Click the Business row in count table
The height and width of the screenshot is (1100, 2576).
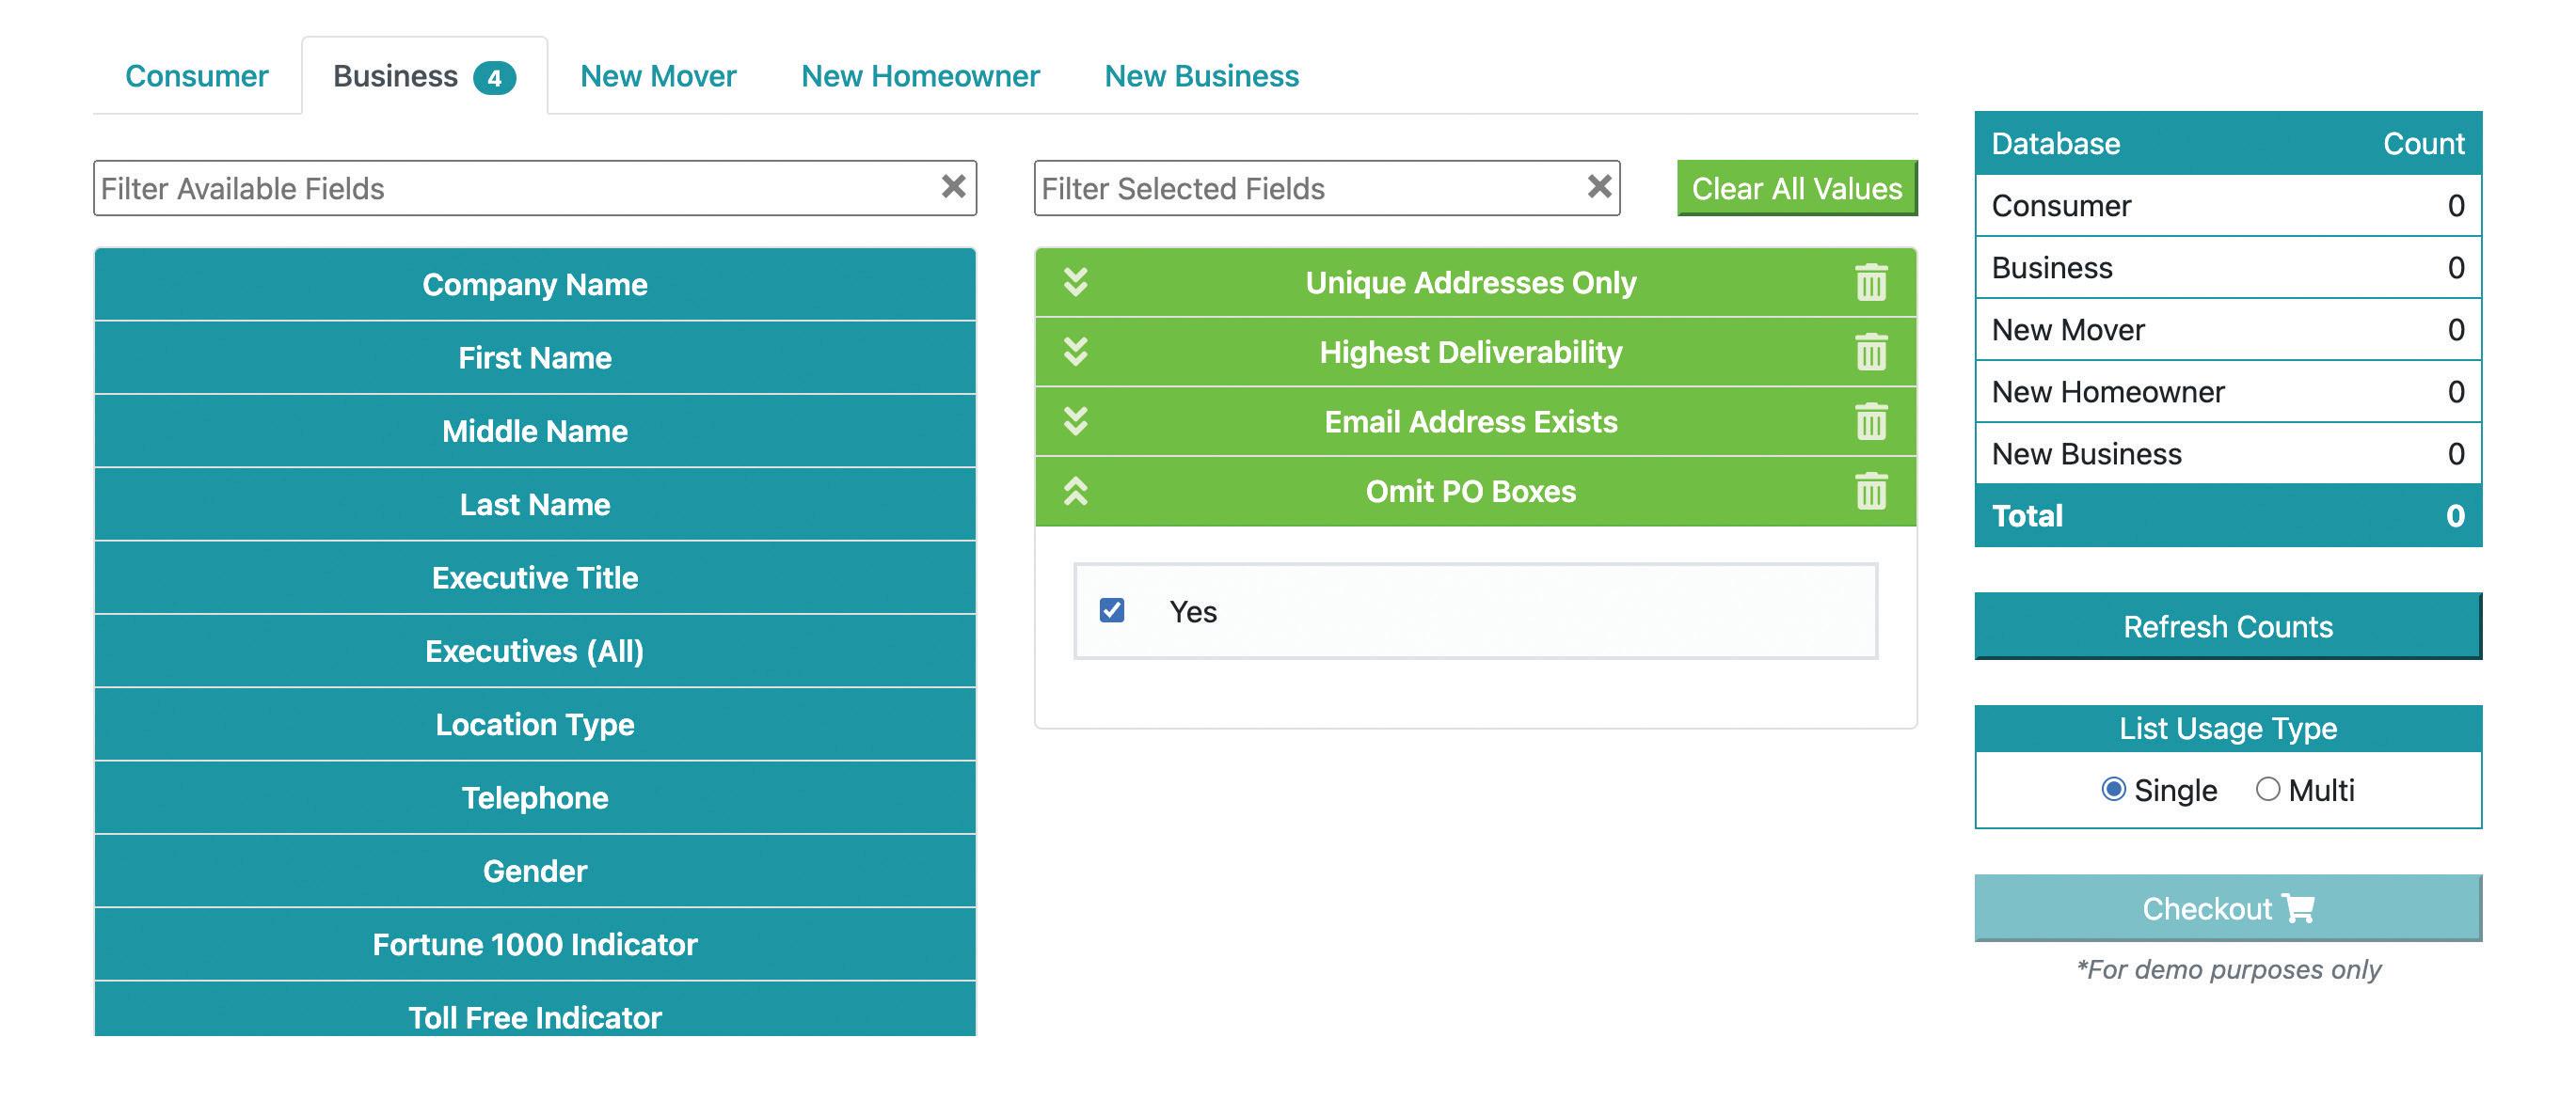click(2228, 268)
